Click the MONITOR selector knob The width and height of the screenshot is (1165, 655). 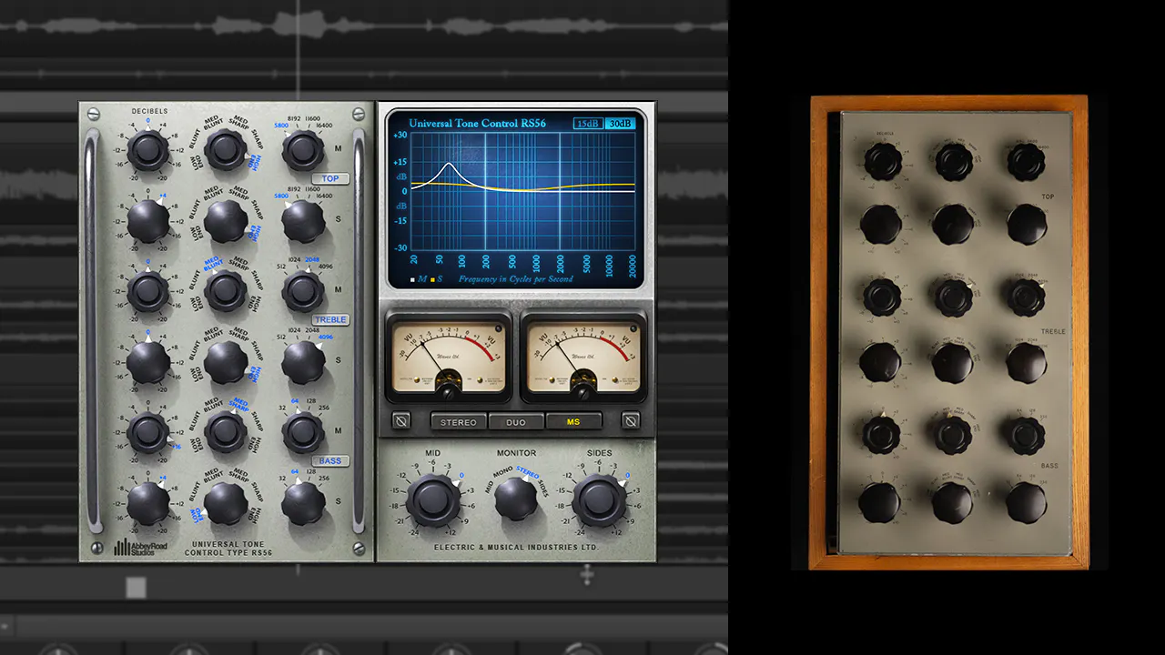point(516,499)
